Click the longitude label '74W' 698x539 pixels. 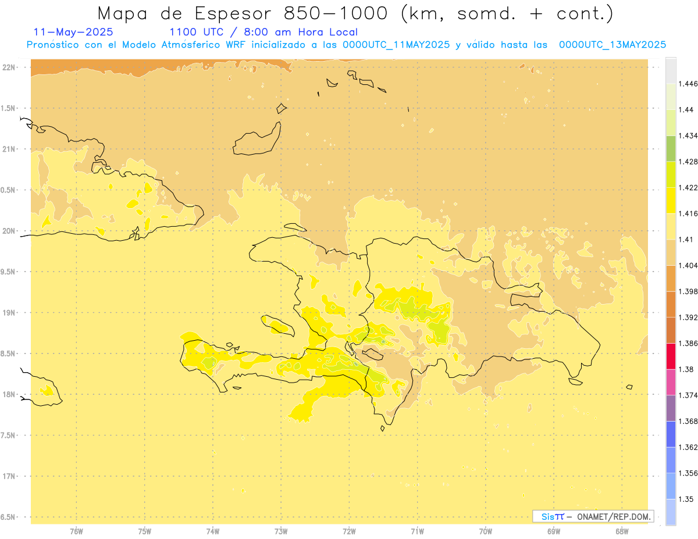(x=212, y=531)
